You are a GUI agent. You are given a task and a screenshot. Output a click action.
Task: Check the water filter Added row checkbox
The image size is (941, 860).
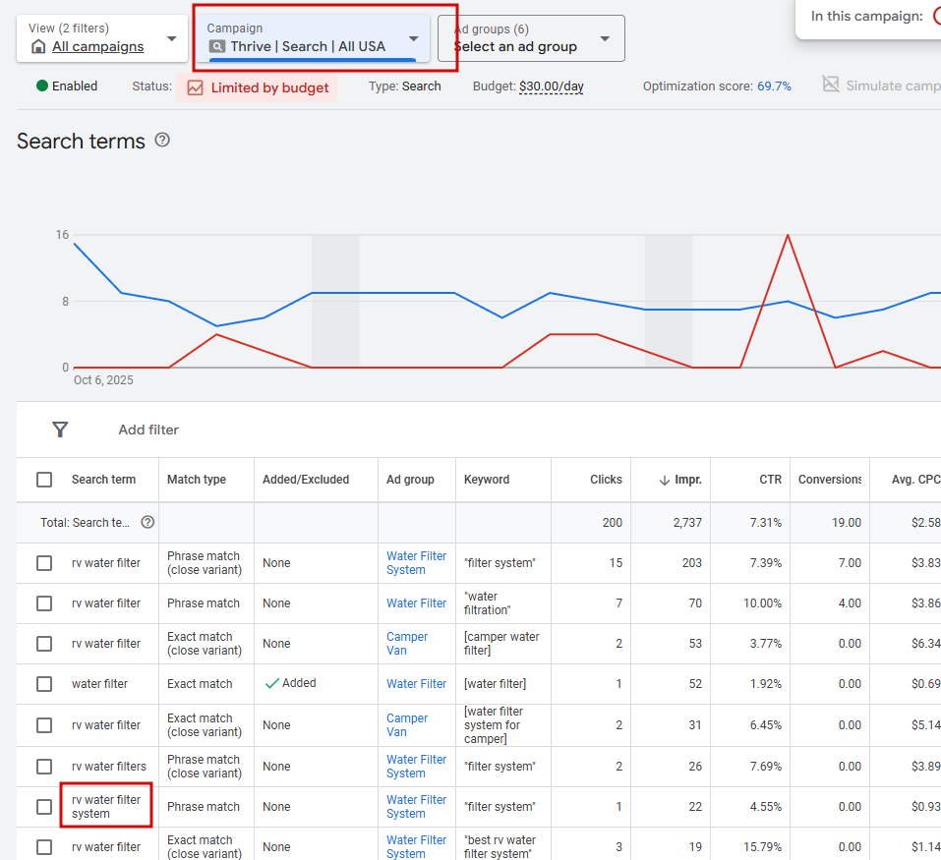tap(44, 684)
